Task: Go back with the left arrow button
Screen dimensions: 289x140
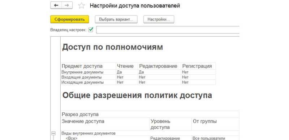Action: (56, 5)
